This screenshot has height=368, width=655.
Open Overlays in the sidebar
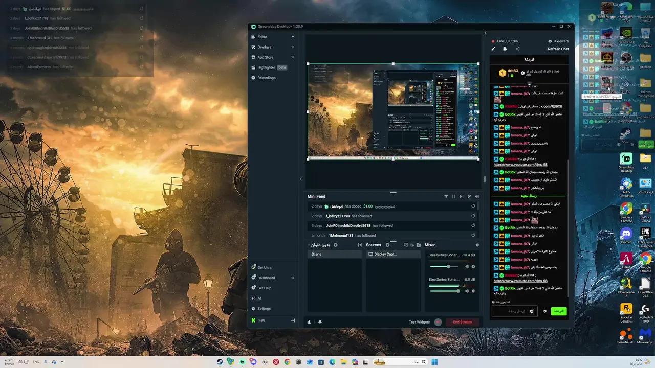click(264, 47)
